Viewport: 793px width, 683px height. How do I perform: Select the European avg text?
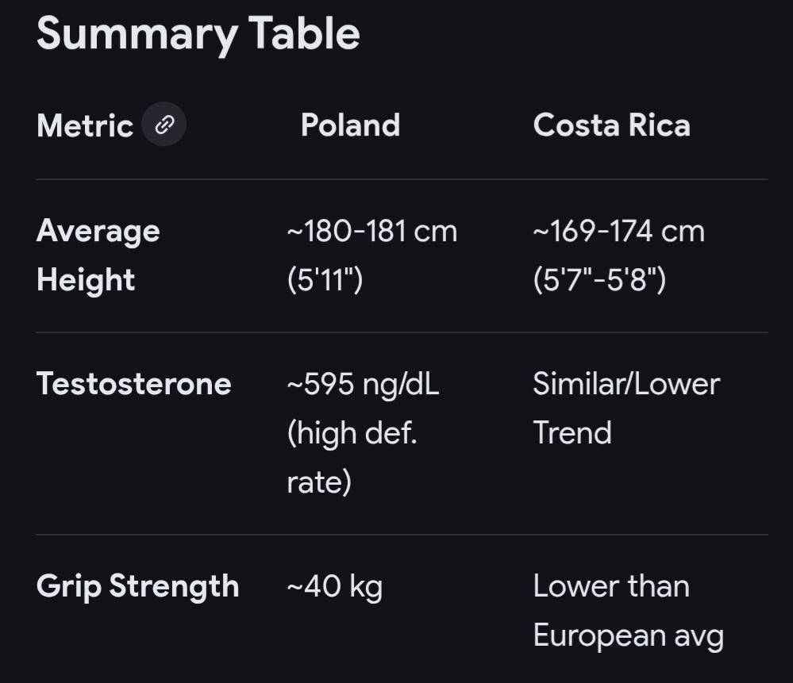point(628,635)
